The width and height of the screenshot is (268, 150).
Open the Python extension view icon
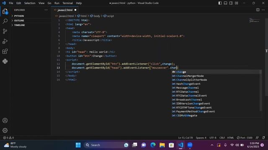point(5,61)
